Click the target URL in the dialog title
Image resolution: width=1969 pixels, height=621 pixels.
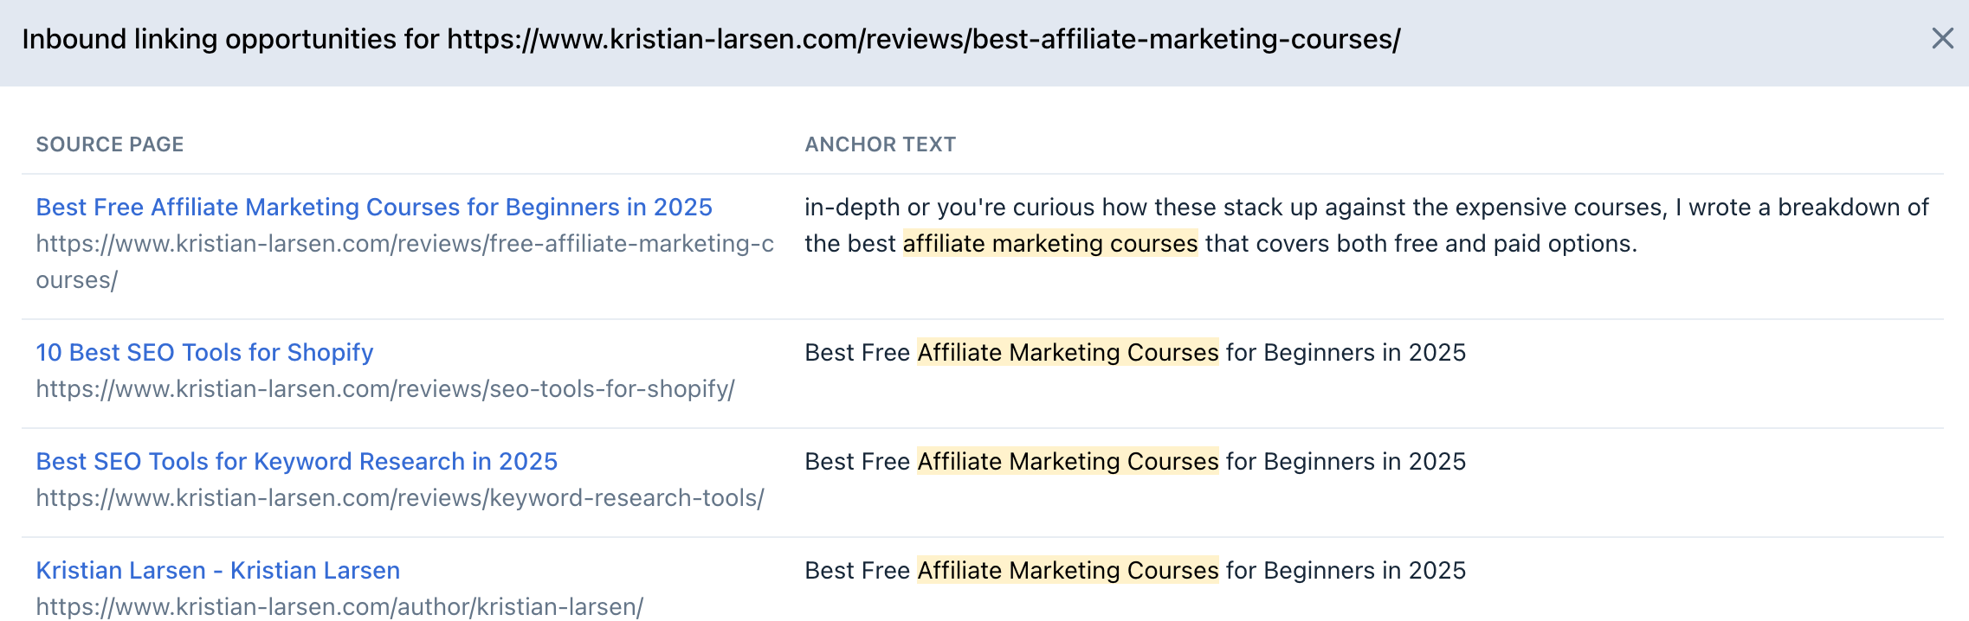(923, 40)
